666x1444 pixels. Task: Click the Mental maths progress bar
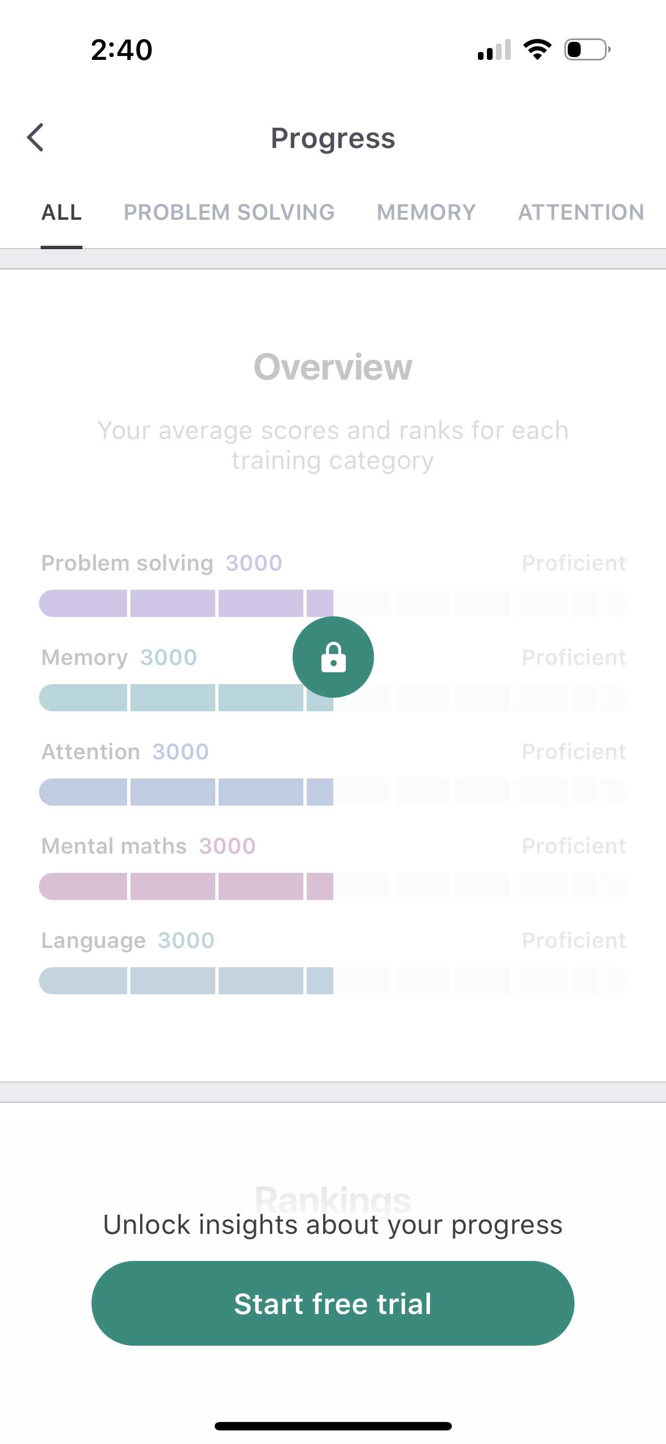point(333,886)
